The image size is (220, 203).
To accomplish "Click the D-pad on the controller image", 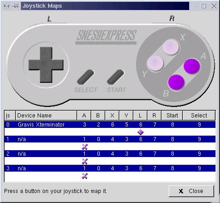I will coord(46,65).
